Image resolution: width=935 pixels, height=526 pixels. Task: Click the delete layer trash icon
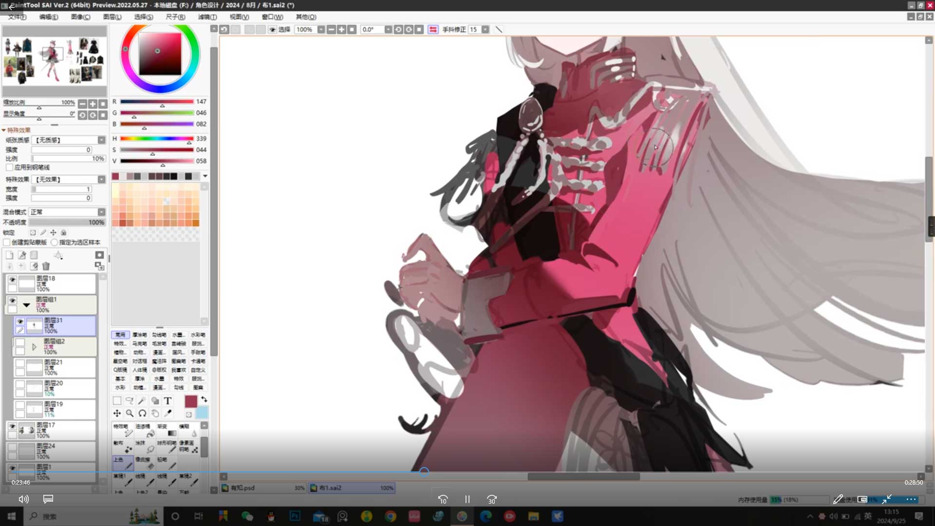pos(46,266)
